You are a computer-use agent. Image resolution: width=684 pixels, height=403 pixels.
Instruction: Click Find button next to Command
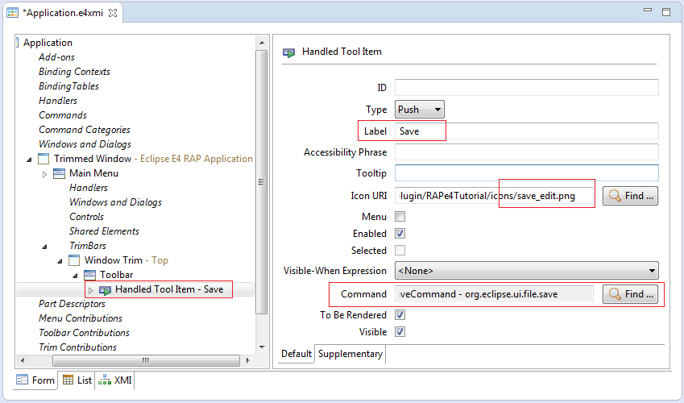tap(630, 294)
